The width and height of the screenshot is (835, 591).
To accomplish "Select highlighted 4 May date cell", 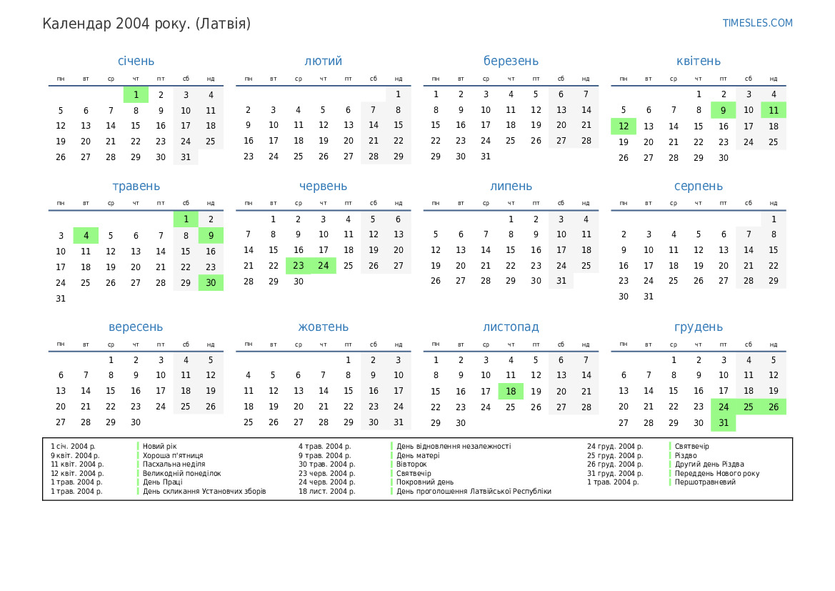I will (86, 235).
